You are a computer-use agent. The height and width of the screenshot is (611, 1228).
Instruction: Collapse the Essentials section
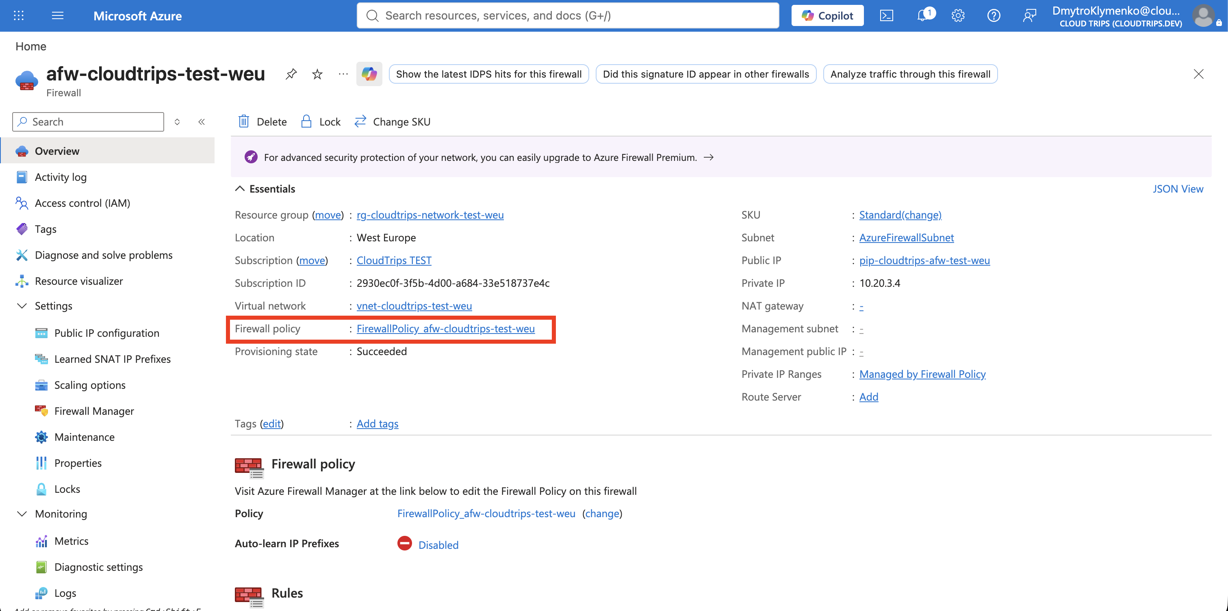click(x=240, y=189)
